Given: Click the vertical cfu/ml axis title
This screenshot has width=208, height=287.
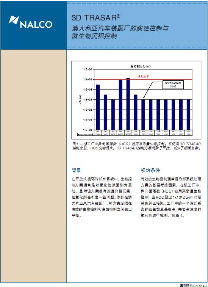Looking at the screenshot, I should (x=80, y=99).
